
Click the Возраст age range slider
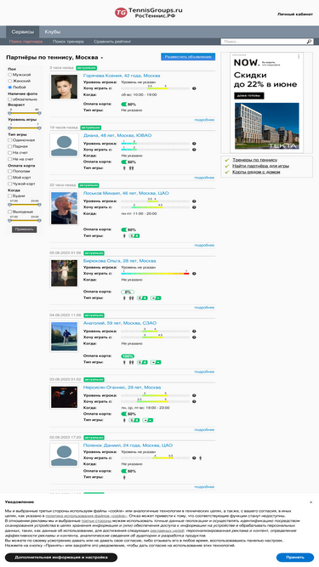click(x=24, y=113)
